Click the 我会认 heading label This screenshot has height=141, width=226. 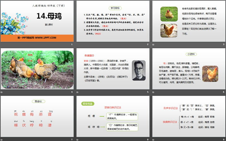tap(37, 101)
